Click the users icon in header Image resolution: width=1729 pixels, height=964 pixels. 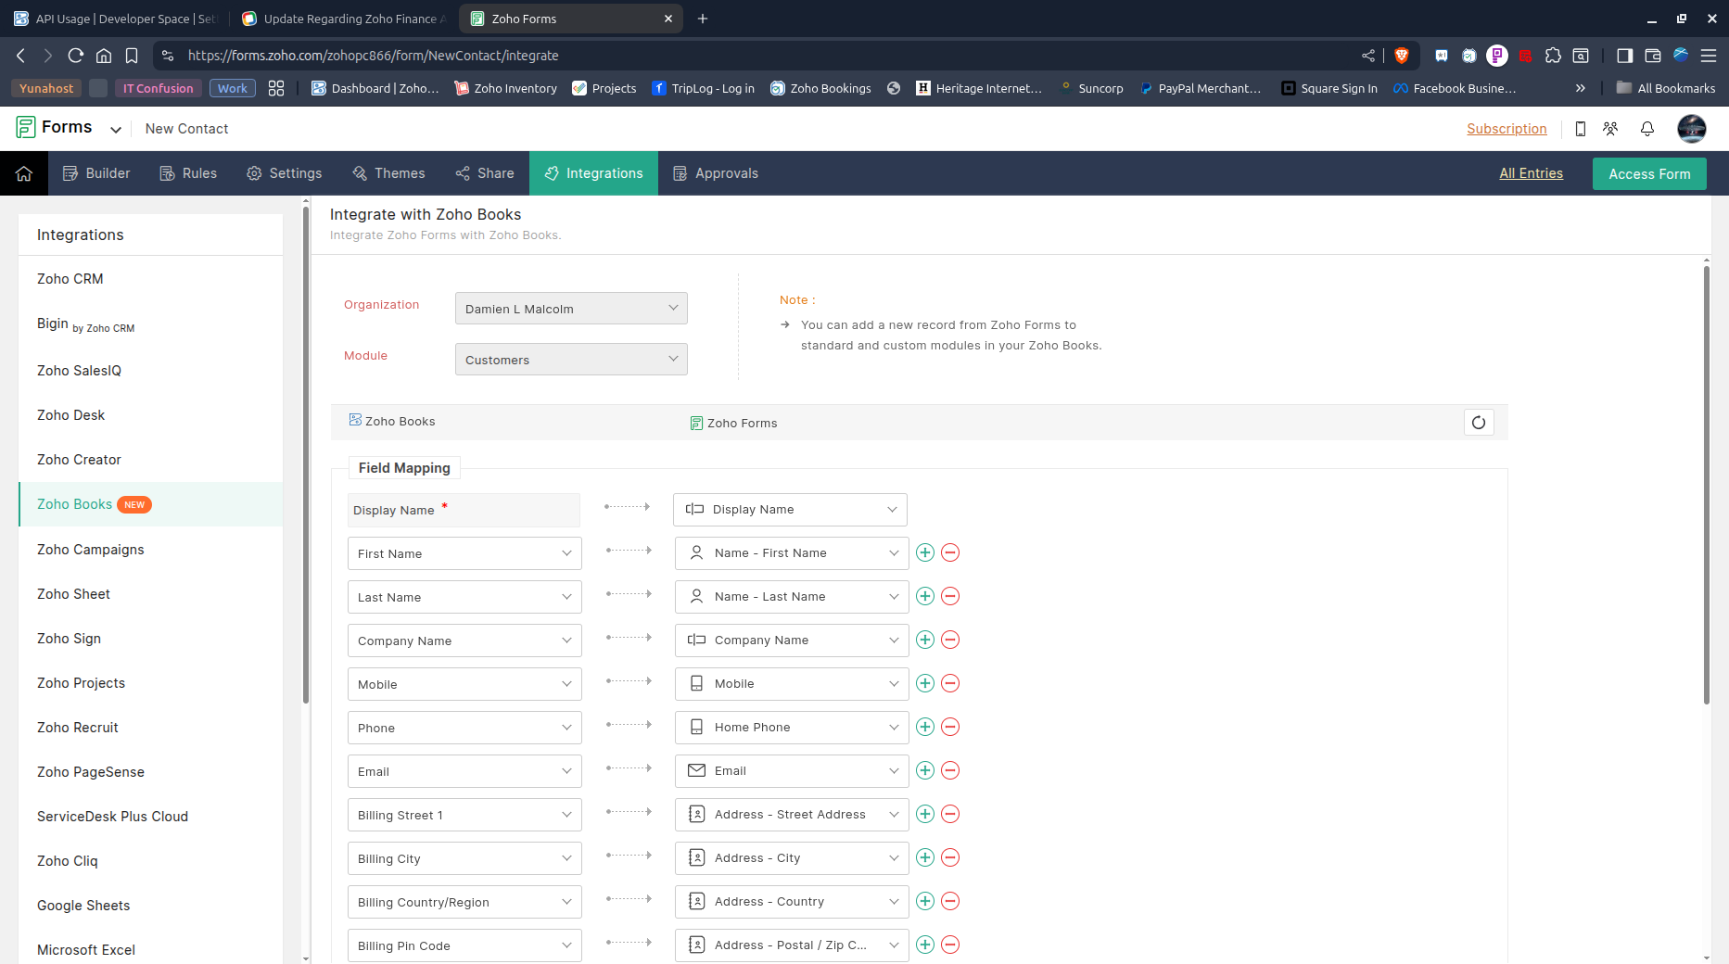pyautogui.click(x=1610, y=129)
